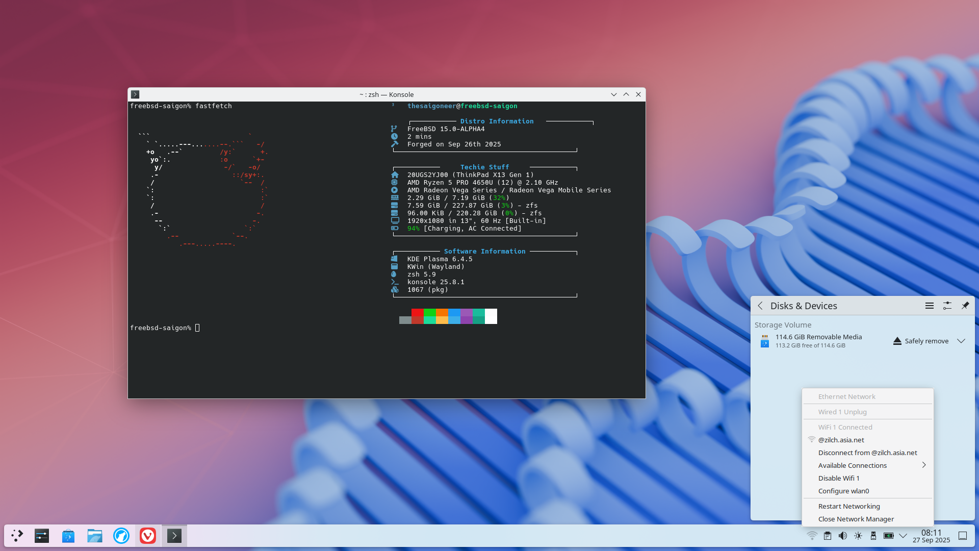The height and width of the screenshot is (551, 979).
Task: Select Disable Wifi 1 menu entry
Action: (x=839, y=478)
